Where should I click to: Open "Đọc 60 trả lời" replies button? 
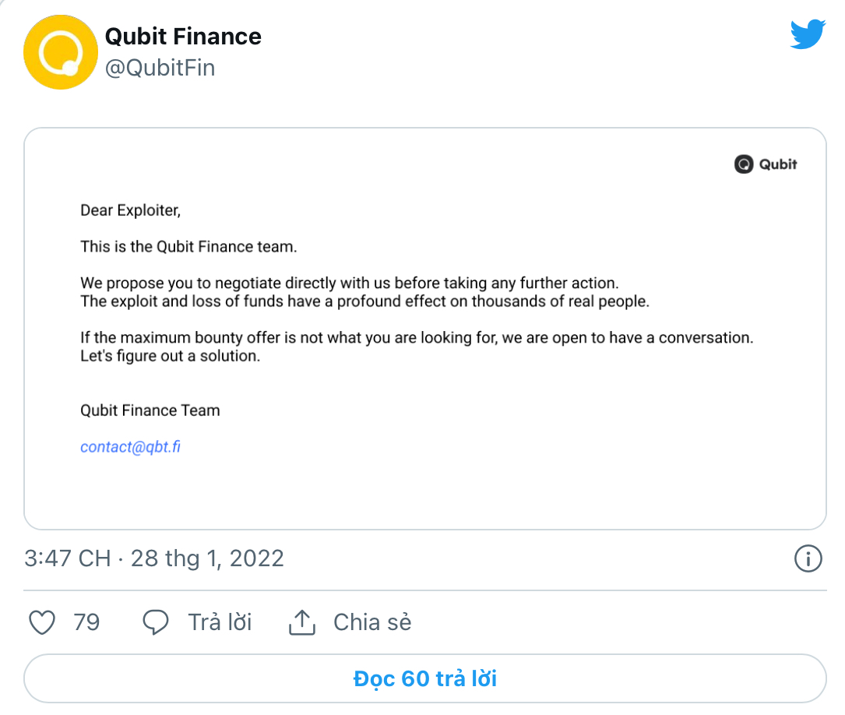(x=424, y=678)
